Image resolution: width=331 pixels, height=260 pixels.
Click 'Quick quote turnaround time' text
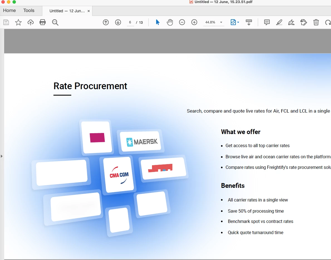[256, 232]
